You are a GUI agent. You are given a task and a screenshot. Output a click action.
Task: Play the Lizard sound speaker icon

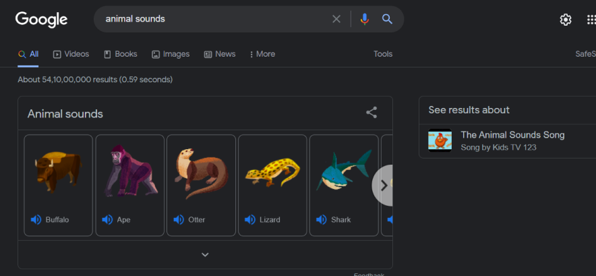coord(250,219)
